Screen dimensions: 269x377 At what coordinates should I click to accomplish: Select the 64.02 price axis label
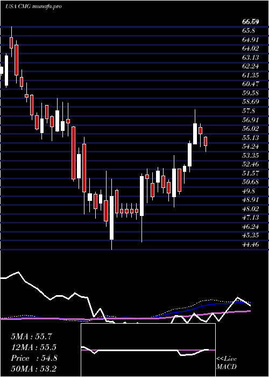coord(251,48)
